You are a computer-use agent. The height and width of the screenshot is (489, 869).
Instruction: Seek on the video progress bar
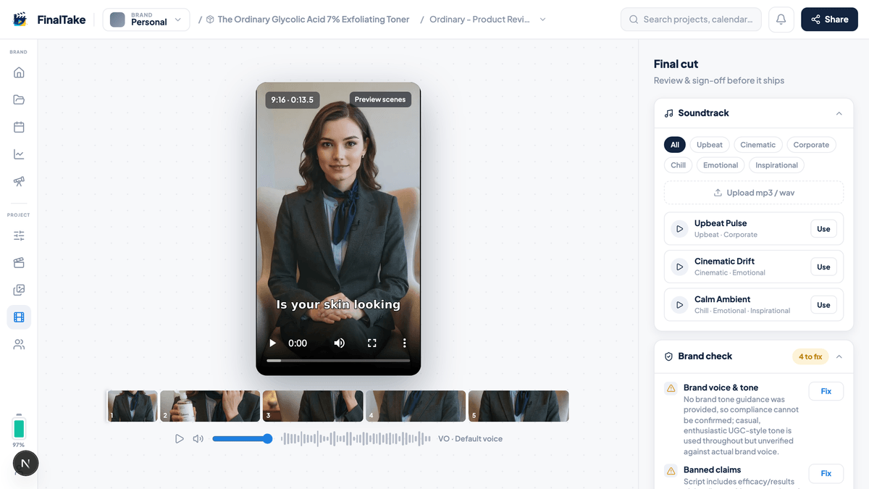pos(338,360)
